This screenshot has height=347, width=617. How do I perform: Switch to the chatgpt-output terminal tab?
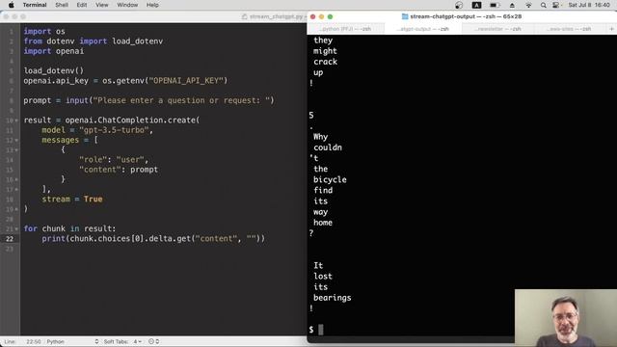tap(423, 29)
